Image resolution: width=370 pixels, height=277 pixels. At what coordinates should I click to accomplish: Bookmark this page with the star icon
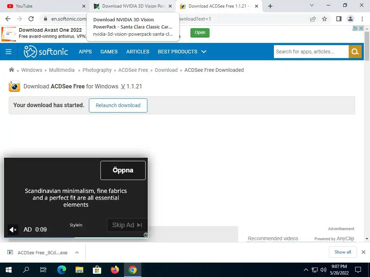324,19
